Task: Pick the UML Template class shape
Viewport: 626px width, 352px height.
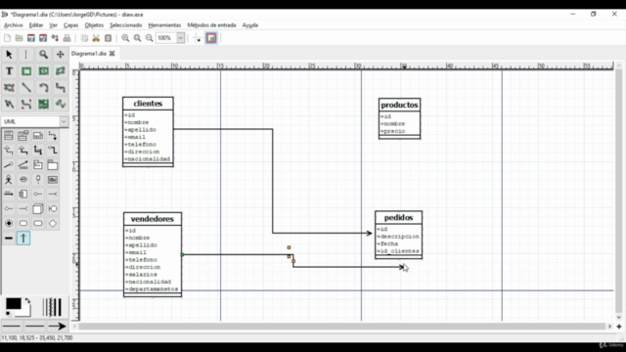Action: click(x=23, y=136)
